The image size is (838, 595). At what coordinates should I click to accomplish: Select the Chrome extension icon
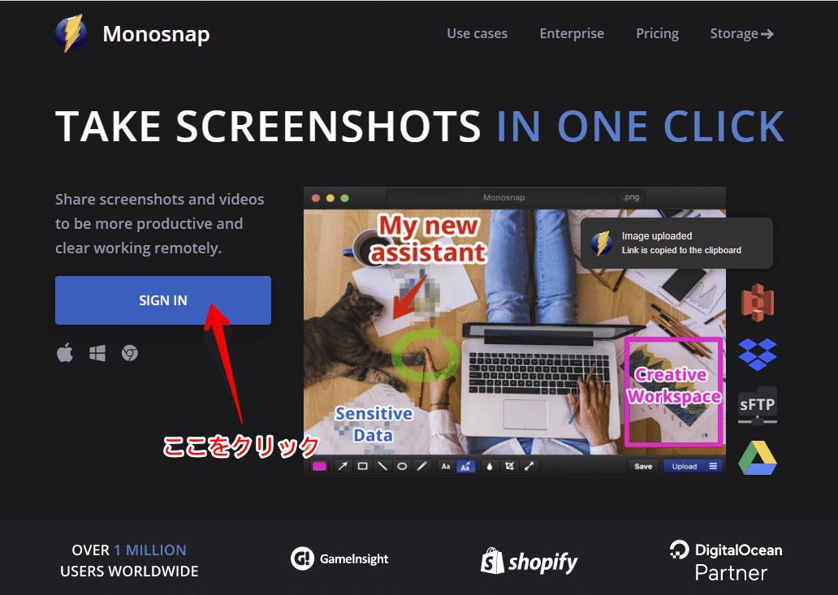129,353
